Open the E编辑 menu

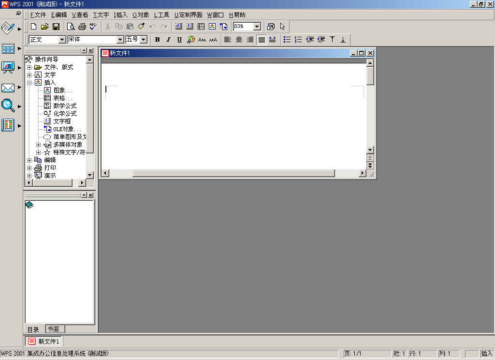tap(59, 15)
